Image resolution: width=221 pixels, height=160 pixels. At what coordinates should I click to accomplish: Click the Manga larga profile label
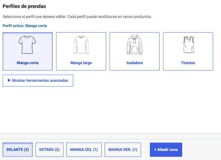81,63
